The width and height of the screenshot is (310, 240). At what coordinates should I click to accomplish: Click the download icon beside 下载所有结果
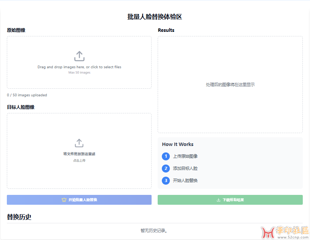coord(218,200)
